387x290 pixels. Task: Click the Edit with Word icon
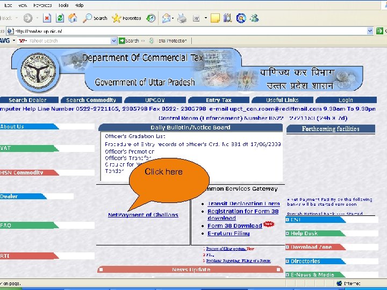click(196, 18)
